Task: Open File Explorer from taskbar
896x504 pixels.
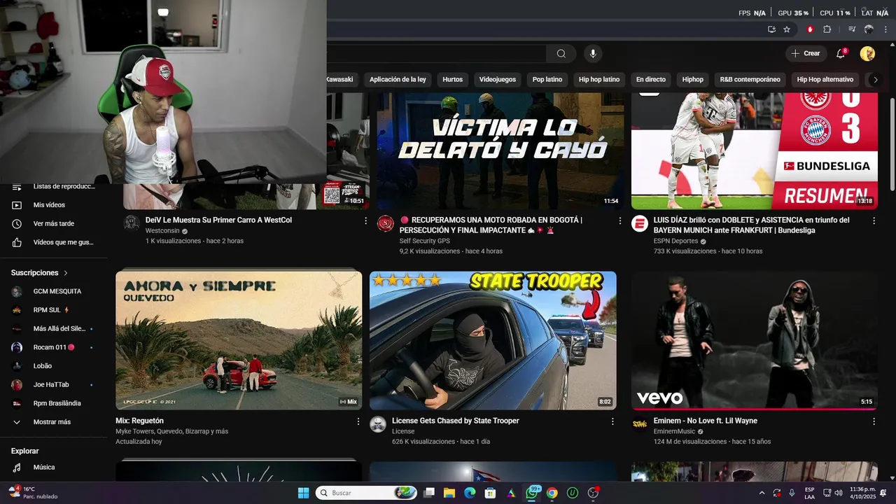Action: 449,493
